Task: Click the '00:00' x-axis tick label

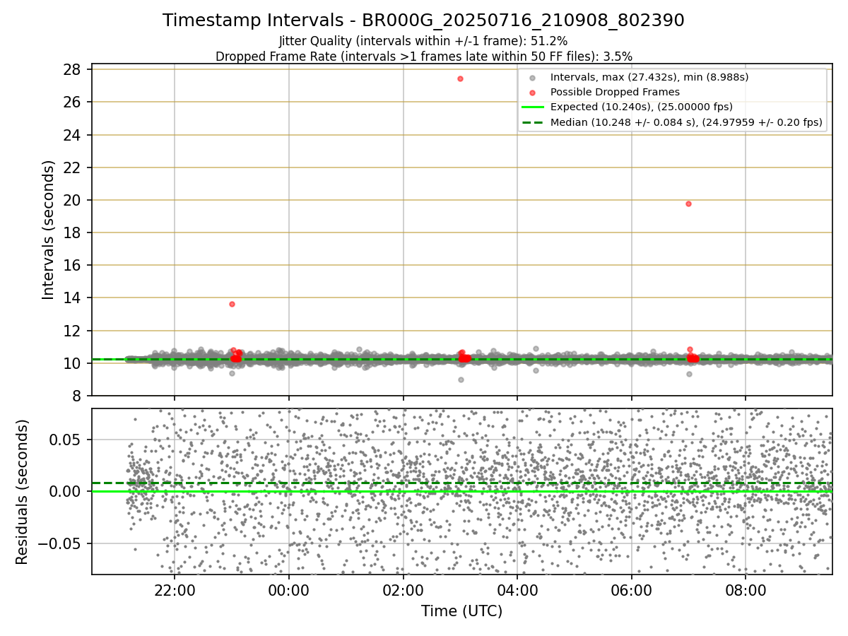Action: click(x=289, y=589)
